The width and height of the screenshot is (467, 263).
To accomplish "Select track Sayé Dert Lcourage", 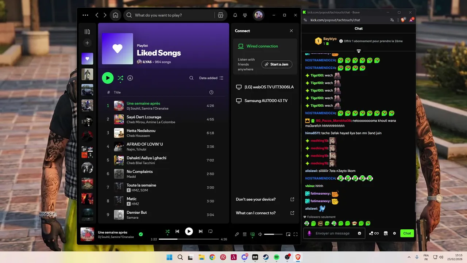I will click(163, 119).
